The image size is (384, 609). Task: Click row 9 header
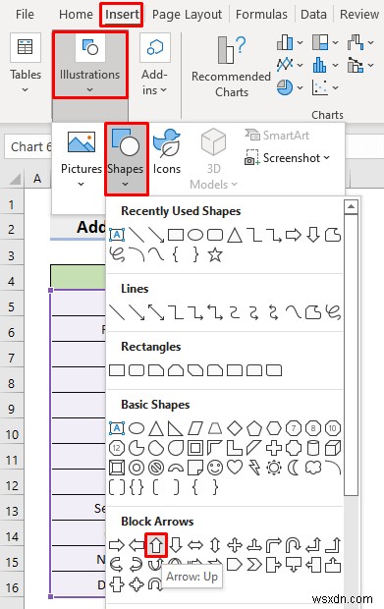coord(12,409)
